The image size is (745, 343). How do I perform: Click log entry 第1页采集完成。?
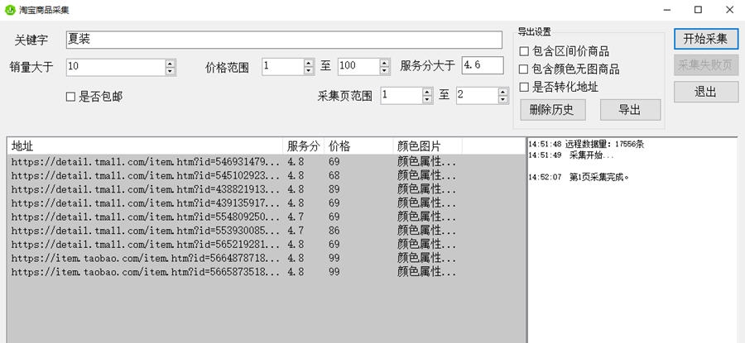[579, 178]
